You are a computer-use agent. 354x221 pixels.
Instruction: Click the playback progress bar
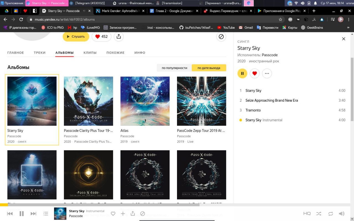coord(177,205)
